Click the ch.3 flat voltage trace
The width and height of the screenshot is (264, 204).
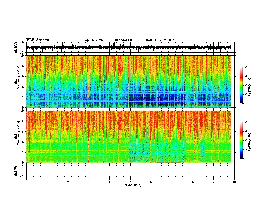tap(129, 171)
